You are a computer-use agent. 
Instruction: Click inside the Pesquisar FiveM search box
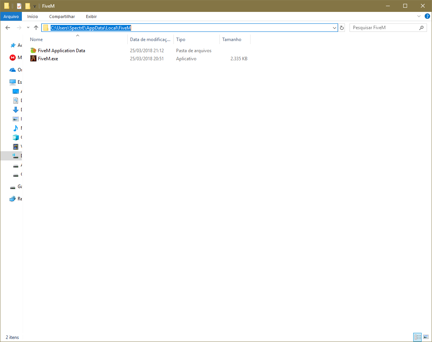point(384,28)
